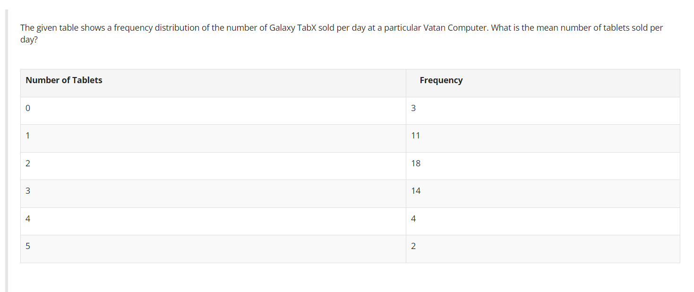This screenshot has width=694, height=292.
Task: Select the frequency cell showing 3
Action: tap(543, 111)
